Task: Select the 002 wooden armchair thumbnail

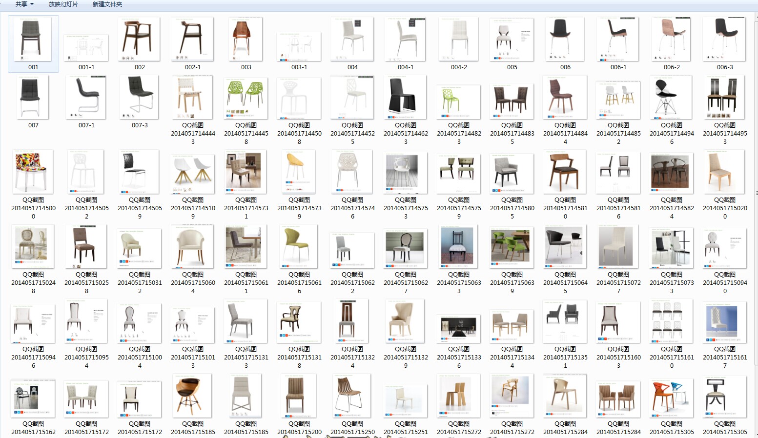Action: pos(140,39)
